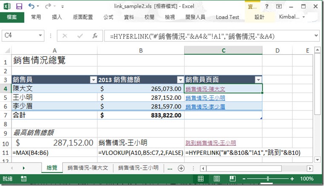Switch to the 總覽 sheet tab
324x186 pixels.
(x=52, y=168)
